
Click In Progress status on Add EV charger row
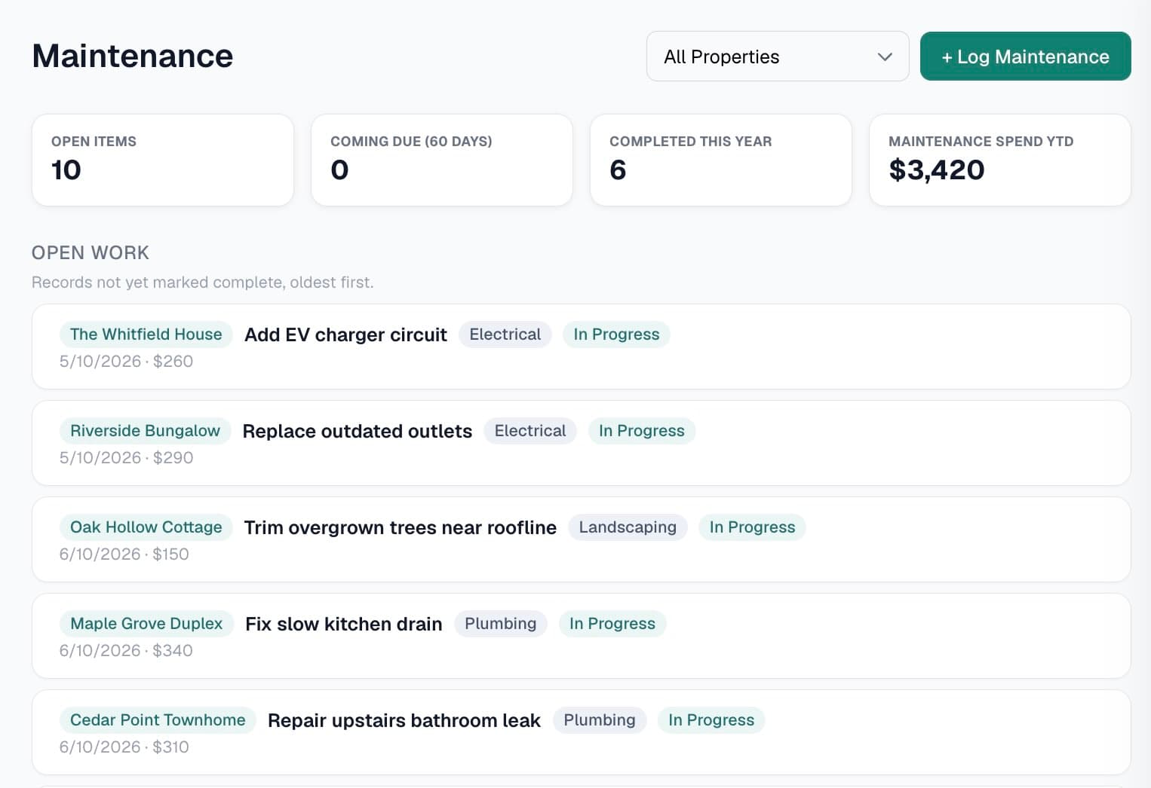(x=616, y=334)
